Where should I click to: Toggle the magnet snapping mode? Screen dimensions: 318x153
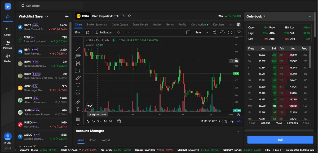(78, 119)
